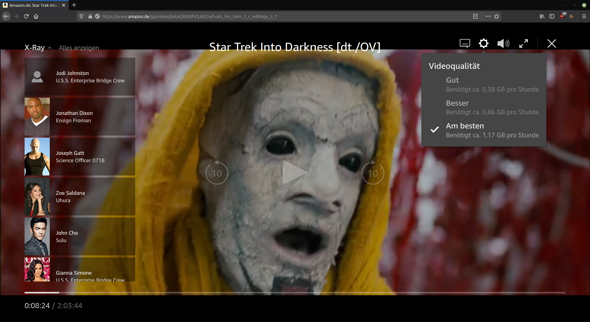This screenshot has height=322, width=590.
Task: Click the settings gear icon
Action: tap(483, 43)
